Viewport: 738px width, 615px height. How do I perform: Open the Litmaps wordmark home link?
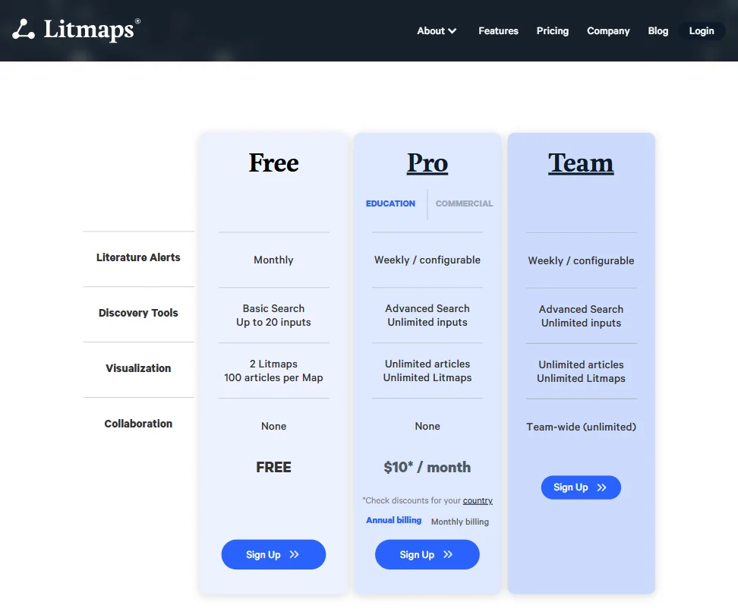point(89,30)
